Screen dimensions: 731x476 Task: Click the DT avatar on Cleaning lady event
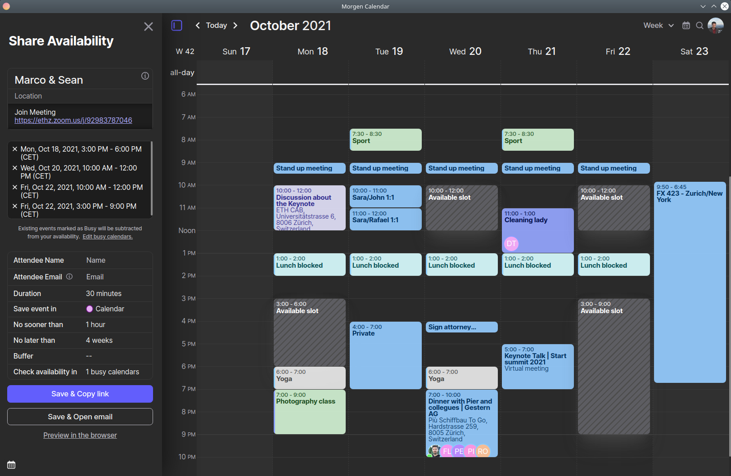click(511, 244)
